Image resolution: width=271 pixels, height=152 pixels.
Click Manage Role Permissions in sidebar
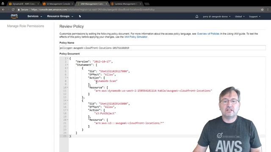click(x=25, y=26)
